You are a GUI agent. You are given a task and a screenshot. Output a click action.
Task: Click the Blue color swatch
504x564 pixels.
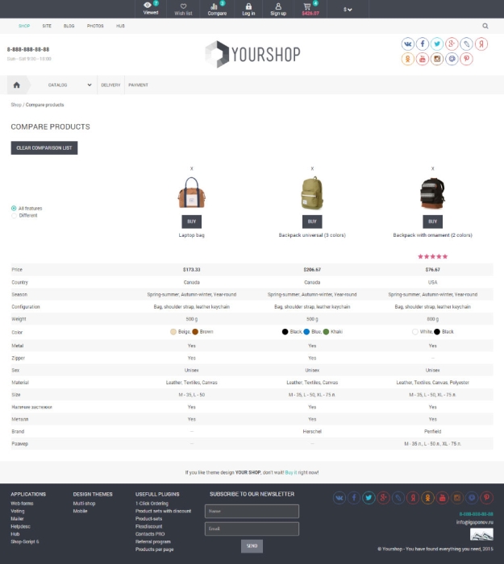click(x=306, y=332)
